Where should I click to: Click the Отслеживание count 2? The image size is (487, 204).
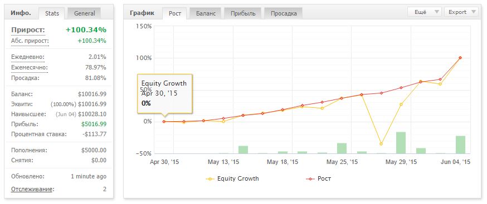(x=105, y=189)
